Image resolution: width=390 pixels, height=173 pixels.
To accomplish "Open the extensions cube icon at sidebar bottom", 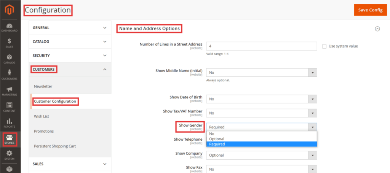I will point(10,169).
